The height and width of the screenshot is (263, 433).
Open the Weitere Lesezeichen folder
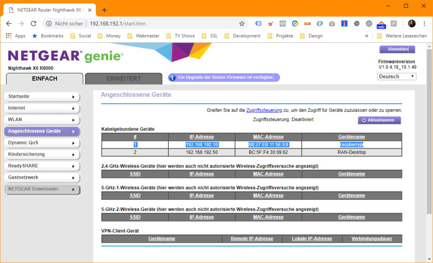(402, 36)
